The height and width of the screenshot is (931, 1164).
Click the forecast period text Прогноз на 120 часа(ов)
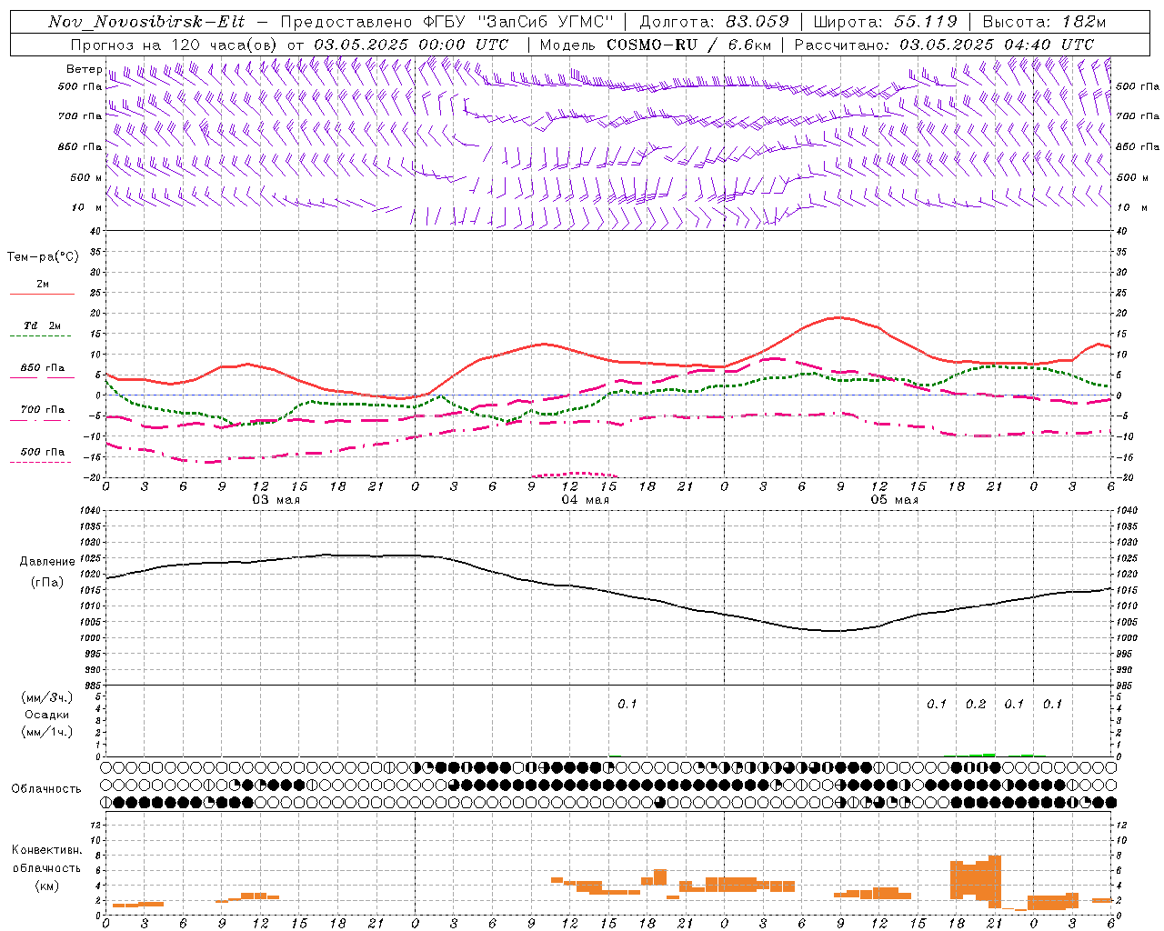pos(175,45)
